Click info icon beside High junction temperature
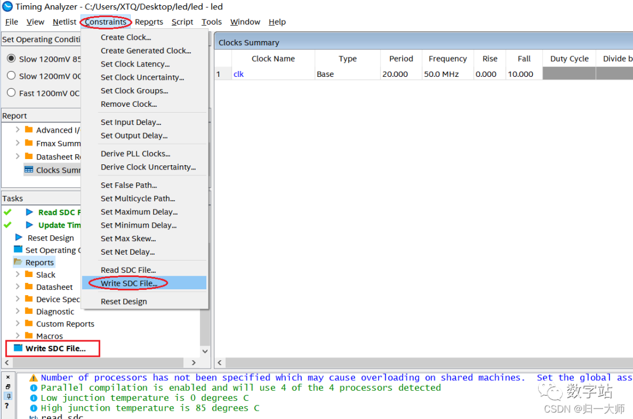Viewport: 633px width, 419px height. (34, 408)
